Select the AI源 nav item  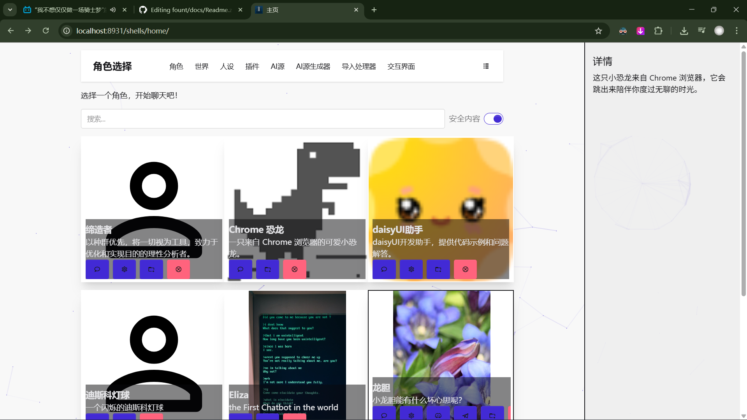[278, 67]
